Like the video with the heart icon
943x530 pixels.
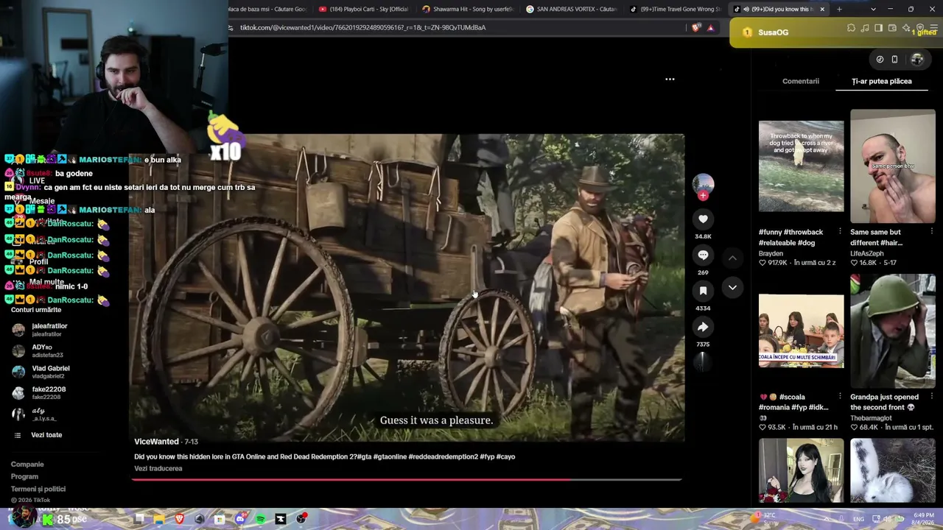[x=703, y=219]
